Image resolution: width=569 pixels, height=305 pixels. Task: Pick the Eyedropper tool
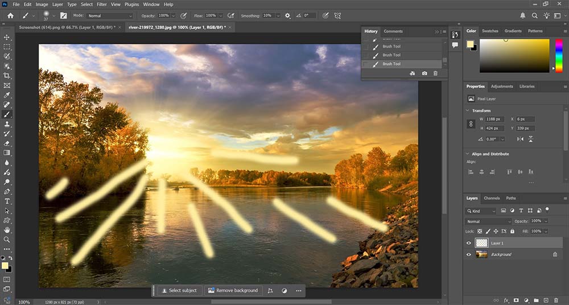click(x=7, y=95)
